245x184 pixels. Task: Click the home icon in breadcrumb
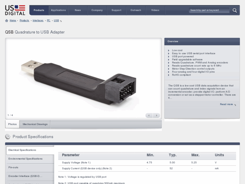point(6,21)
